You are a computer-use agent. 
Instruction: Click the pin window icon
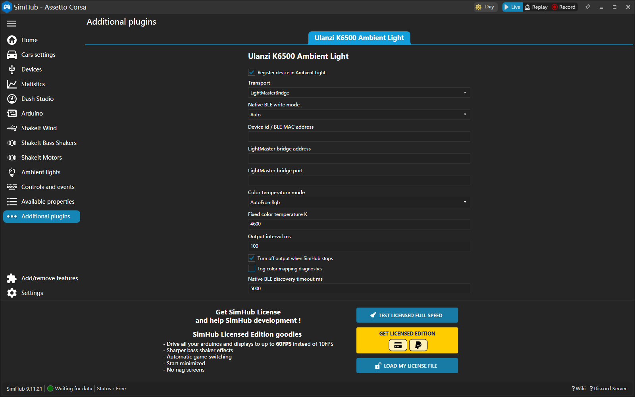coord(588,7)
